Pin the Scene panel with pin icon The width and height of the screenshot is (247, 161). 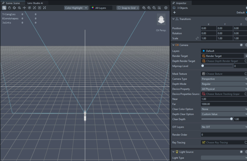tap(3, 3)
